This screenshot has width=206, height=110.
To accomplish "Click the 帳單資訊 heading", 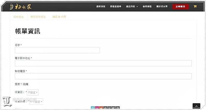I will tap(28, 32).
